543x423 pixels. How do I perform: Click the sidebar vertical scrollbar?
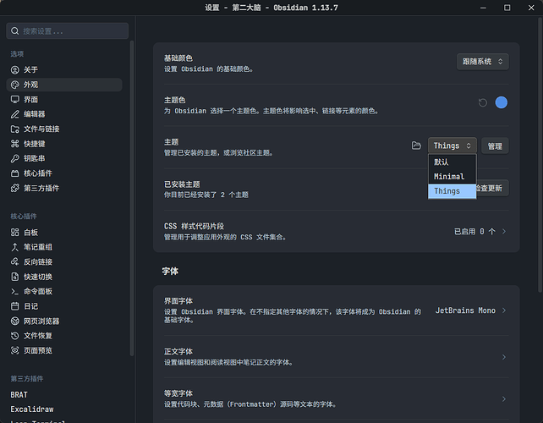click(132, 198)
